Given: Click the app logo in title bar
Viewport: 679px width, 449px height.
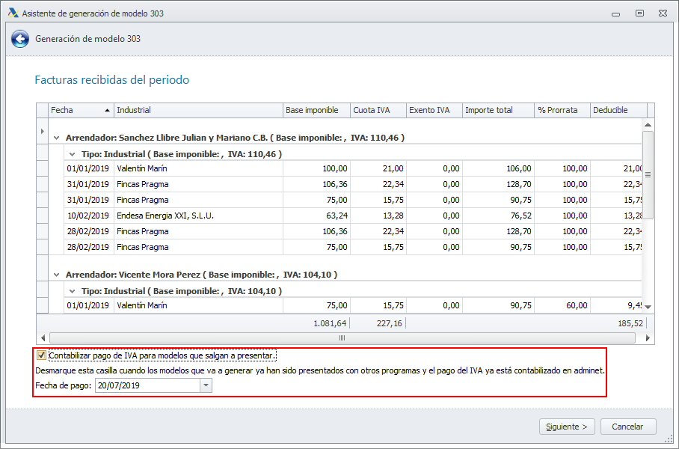Looking at the screenshot, I should pos(13,13).
